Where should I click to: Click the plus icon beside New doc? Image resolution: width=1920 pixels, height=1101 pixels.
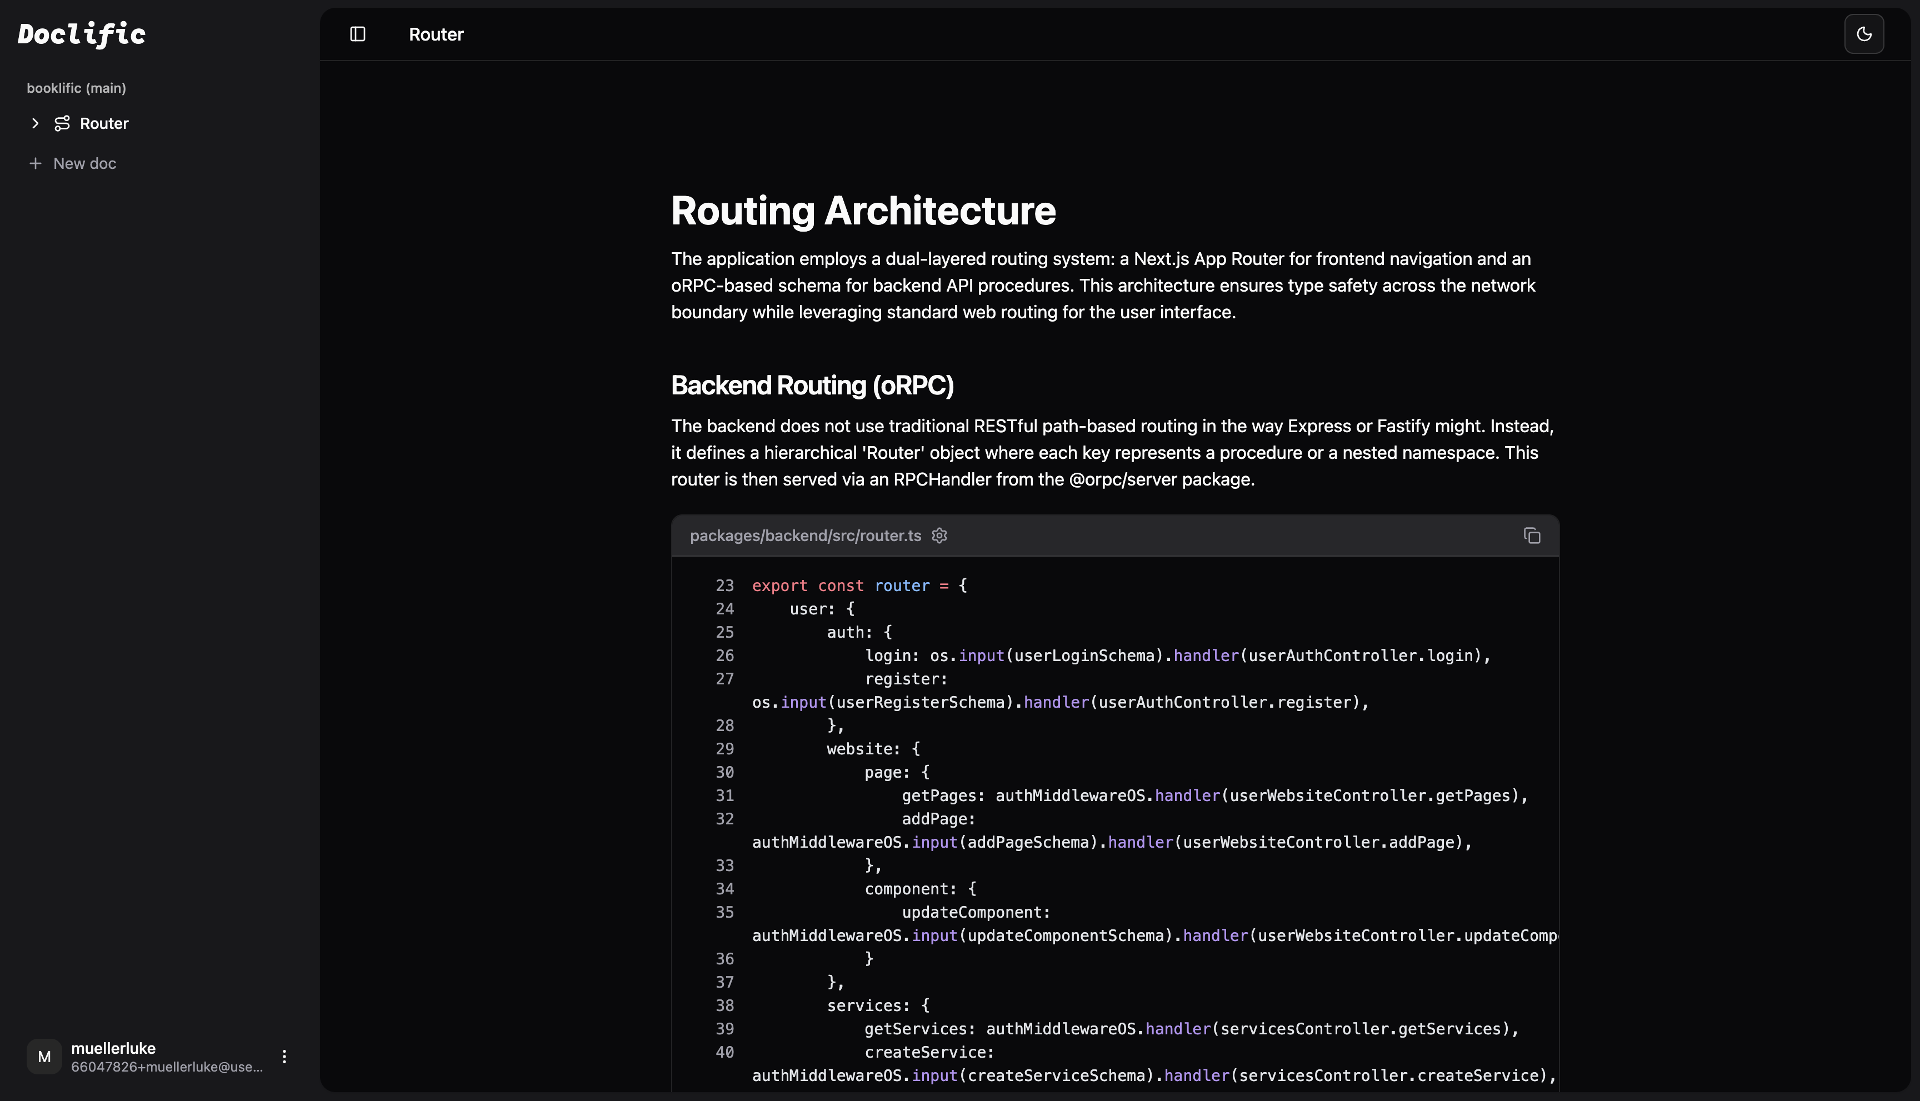click(x=35, y=163)
